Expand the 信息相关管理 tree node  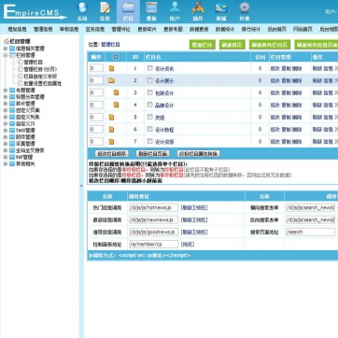click(x=6, y=49)
